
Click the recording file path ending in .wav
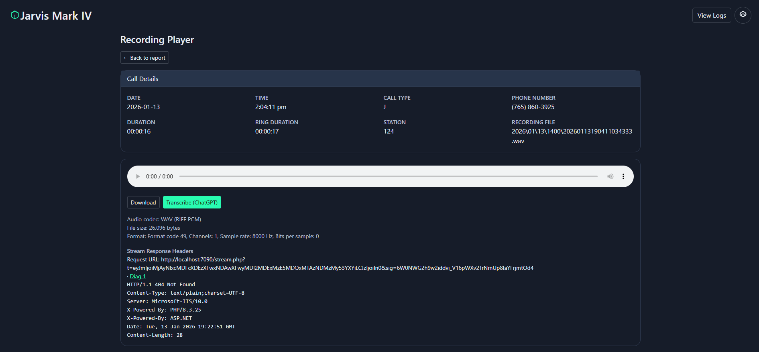pyautogui.click(x=571, y=131)
